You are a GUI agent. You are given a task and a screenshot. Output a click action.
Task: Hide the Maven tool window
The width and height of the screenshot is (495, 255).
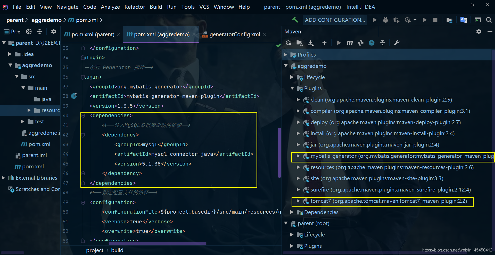pos(490,31)
